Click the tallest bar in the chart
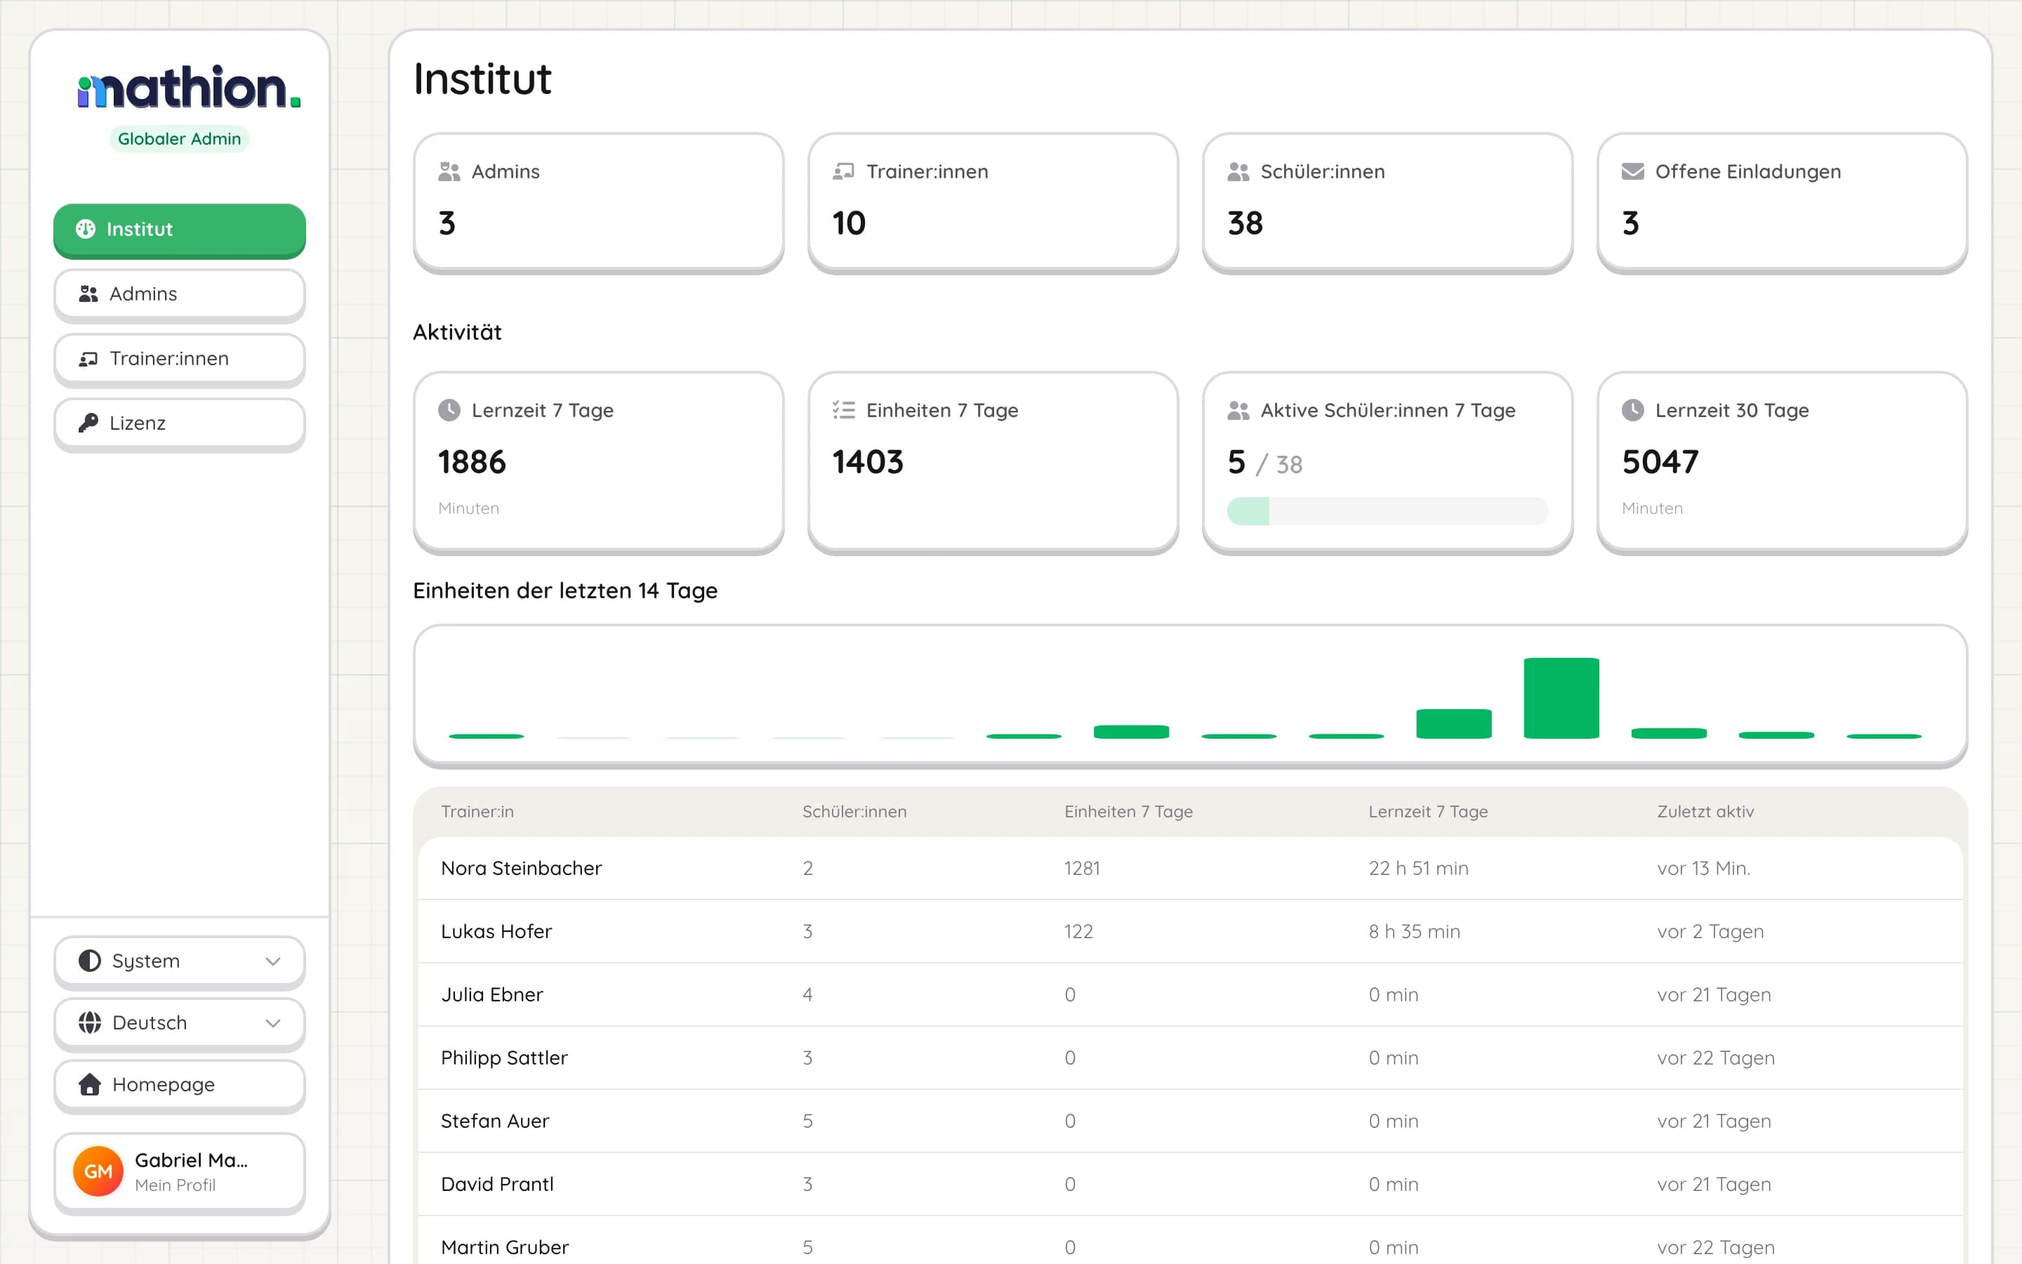This screenshot has width=2022, height=1264. point(1561,698)
